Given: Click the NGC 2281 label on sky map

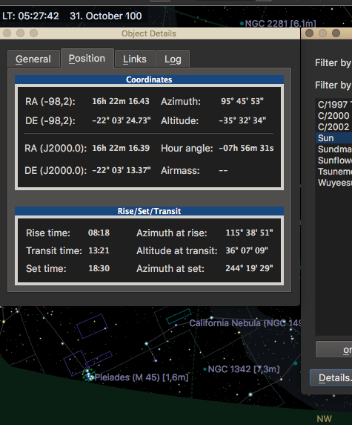Looking at the screenshot, I should tap(280, 24).
